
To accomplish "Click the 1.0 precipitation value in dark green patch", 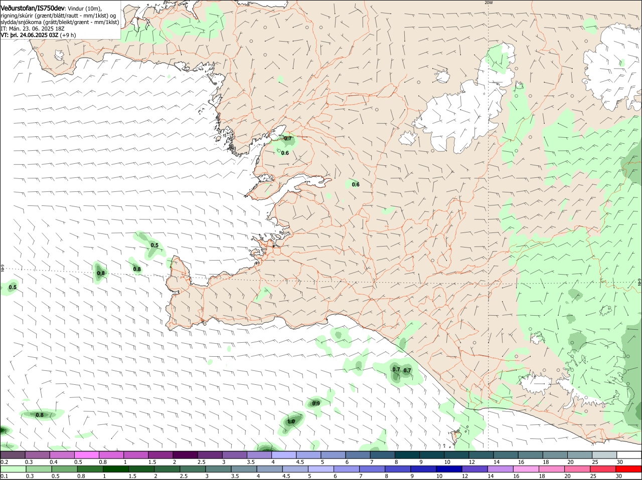I will click(291, 421).
